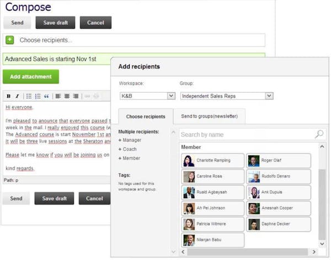Open the Workspace dropdown showing K&B

tap(147, 96)
